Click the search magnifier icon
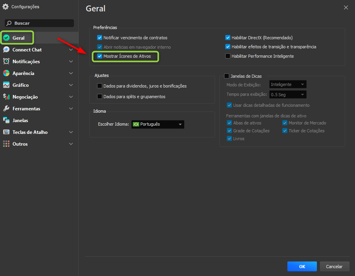This screenshot has width=355, height=276. coord(9,23)
